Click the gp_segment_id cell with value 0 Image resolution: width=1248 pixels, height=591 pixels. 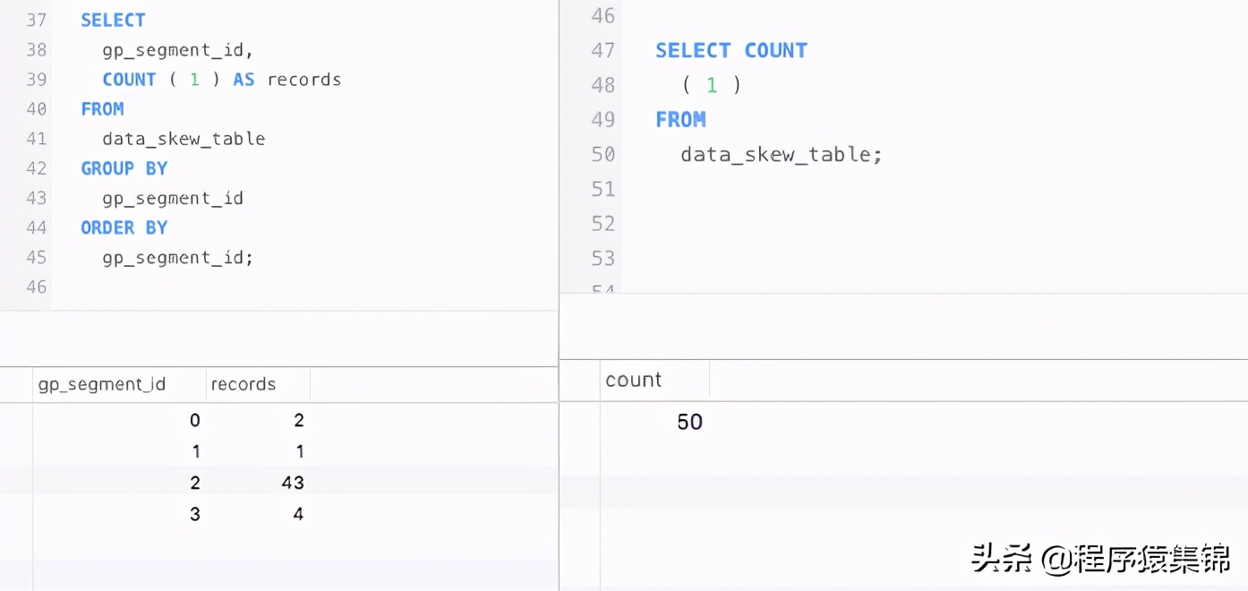tap(119, 420)
